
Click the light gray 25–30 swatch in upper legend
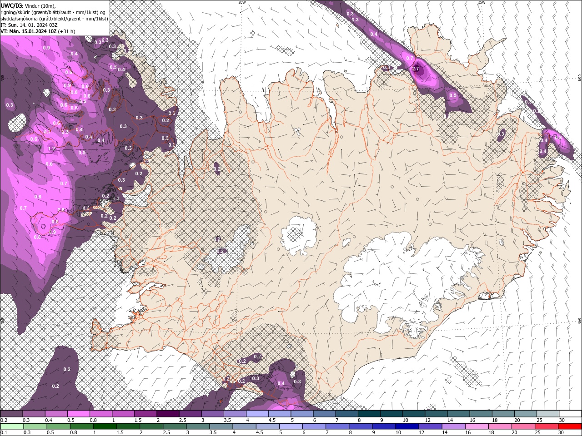[548, 414]
